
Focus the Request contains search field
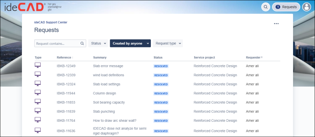(x=57, y=44)
